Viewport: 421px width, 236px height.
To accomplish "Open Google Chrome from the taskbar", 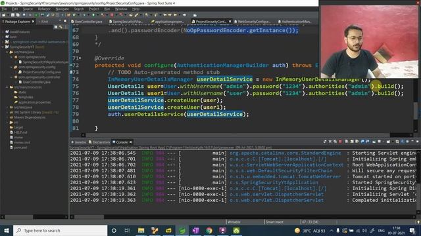I will tap(209, 230).
